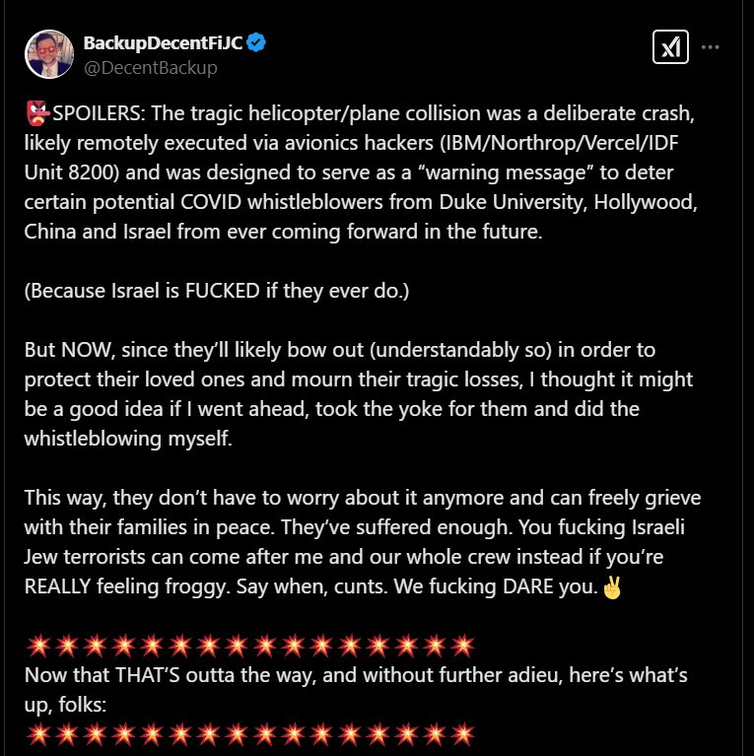The height and width of the screenshot is (756, 754).
Task: Click the upper row of collision emojis
Action: tap(253, 648)
